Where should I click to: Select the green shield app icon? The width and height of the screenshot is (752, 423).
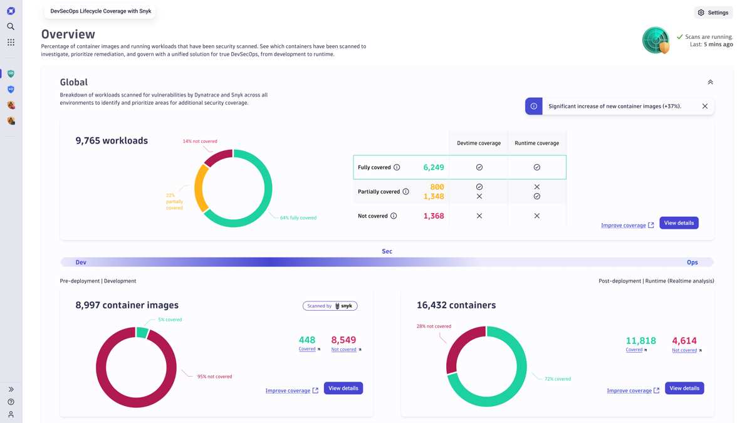coord(11,74)
